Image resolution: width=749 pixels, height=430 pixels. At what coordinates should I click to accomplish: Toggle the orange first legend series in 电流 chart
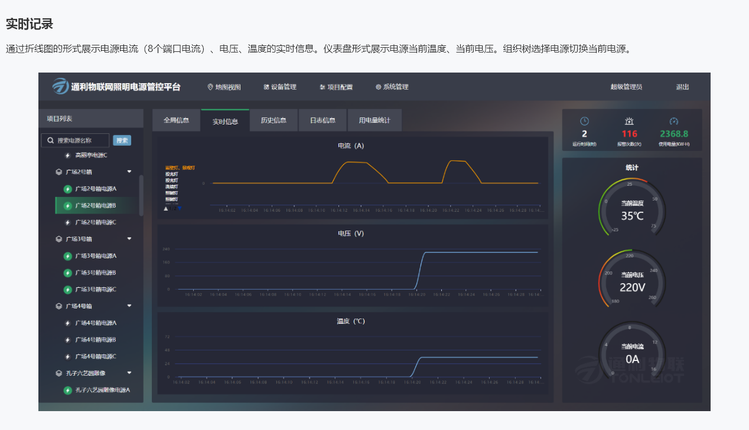[180, 168]
